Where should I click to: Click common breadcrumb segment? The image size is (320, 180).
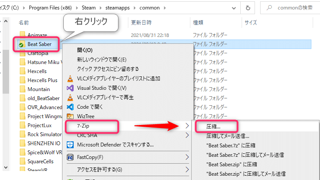[x=149, y=8]
